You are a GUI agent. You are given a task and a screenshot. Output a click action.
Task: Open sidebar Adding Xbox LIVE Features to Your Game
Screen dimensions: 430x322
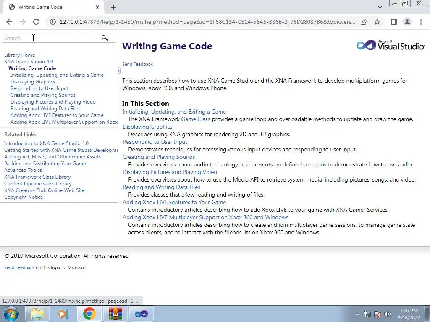(x=57, y=115)
